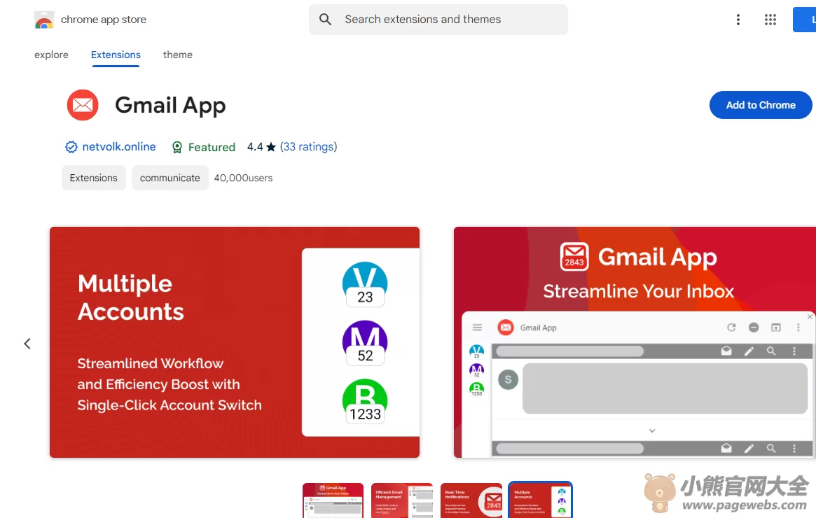Go to the theme tab
Image resolution: width=816 pixels, height=518 pixels.
177,55
